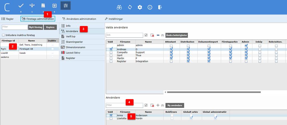Select Def. Trans. Inställning row
The width and height of the screenshot is (287, 125).
[29, 45]
